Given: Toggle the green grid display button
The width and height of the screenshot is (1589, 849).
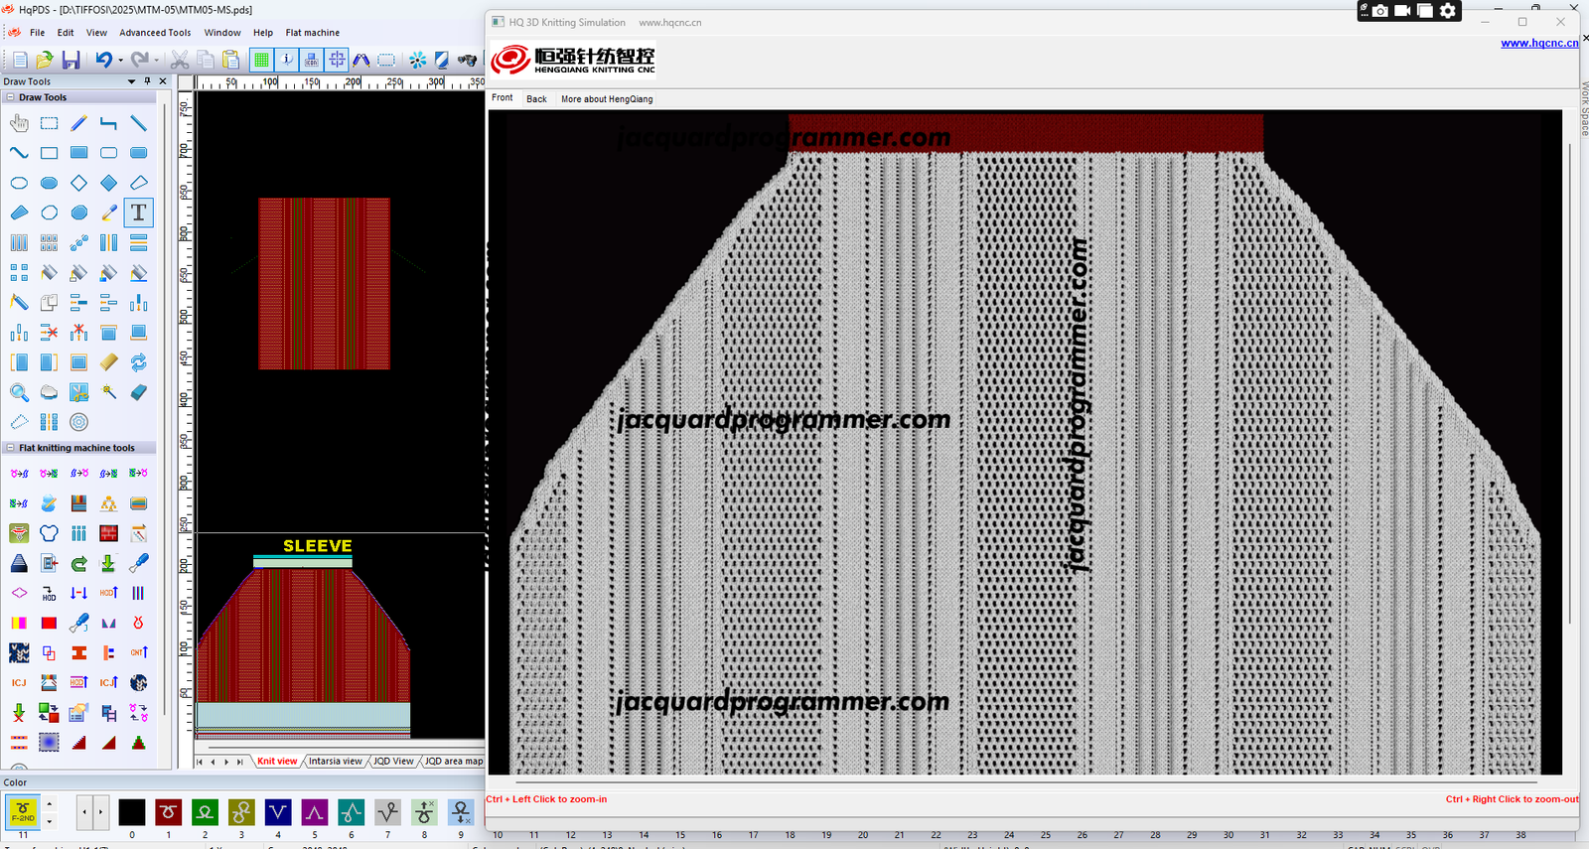Looking at the screenshot, I should coord(261,60).
